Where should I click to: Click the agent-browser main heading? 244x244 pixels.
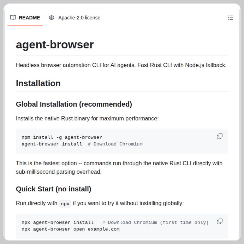tap(55, 44)
